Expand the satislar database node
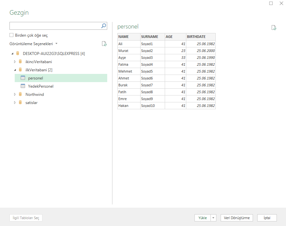The height and width of the screenshot is (226, 286). [x=15, y=103]
